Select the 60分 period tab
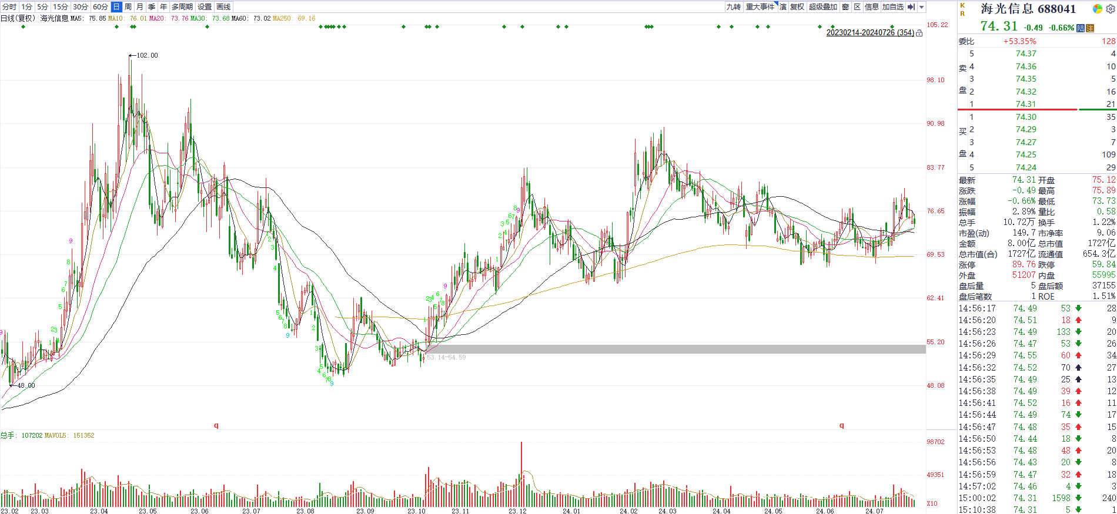Image resolution: width=1117 pixels, height=514 pixels. [101, 7]
